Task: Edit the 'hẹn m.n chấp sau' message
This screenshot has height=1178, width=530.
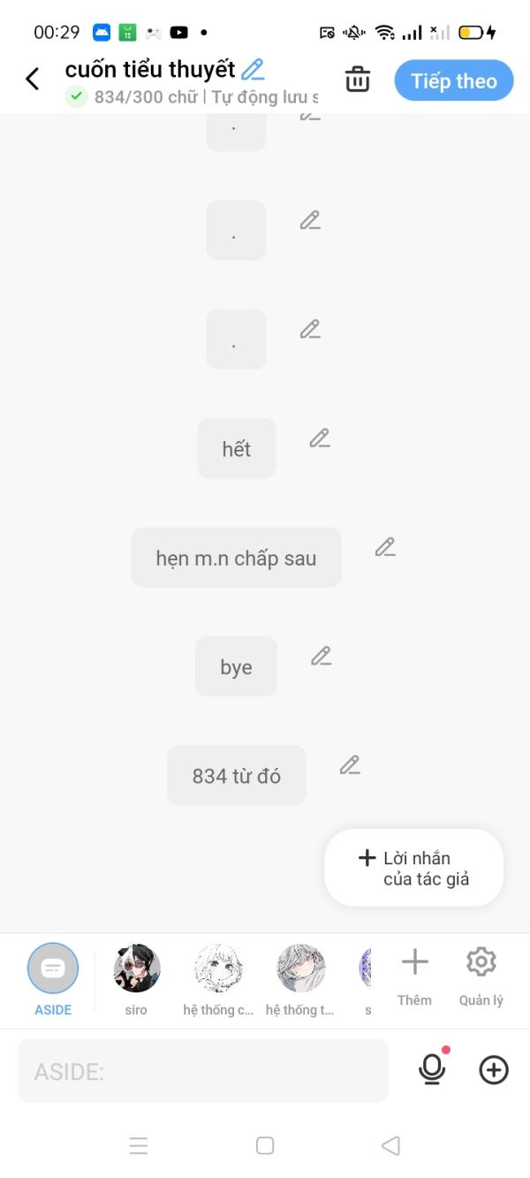Action: pos(385,547)
